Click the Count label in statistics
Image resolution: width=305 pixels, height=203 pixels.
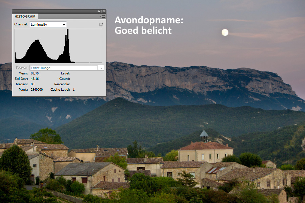pyautogui.click(x=64, y=78)
